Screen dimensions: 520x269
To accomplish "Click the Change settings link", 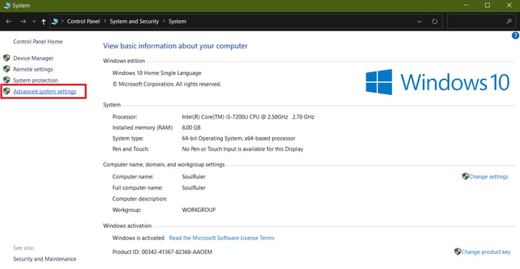I will (489, 176).
